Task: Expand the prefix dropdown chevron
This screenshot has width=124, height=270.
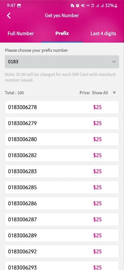Action: (114, 62)
